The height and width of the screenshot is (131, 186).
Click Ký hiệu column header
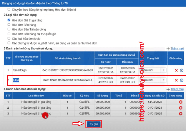pyautogui.click(x=84, y=96)
